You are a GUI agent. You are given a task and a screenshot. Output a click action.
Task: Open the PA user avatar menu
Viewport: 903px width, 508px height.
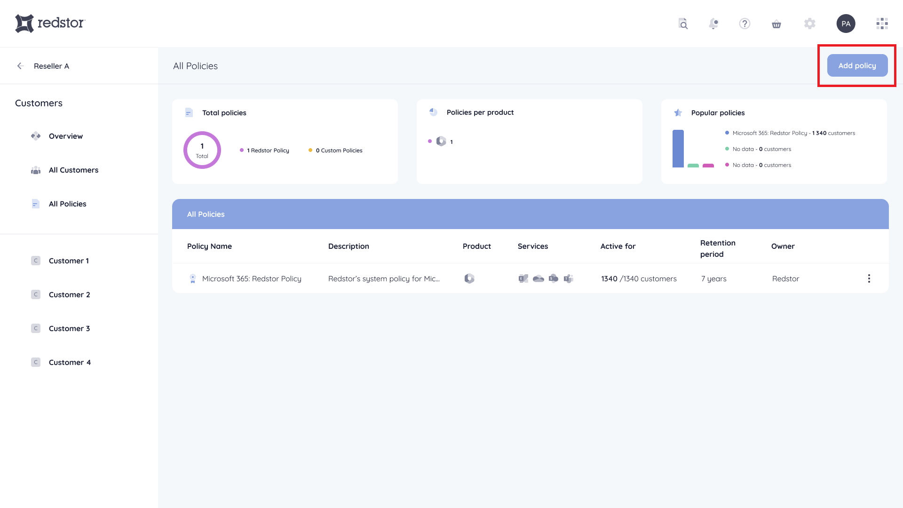coord(846,24)
